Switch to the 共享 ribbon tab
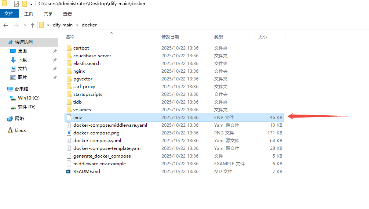 coord(48,14)
